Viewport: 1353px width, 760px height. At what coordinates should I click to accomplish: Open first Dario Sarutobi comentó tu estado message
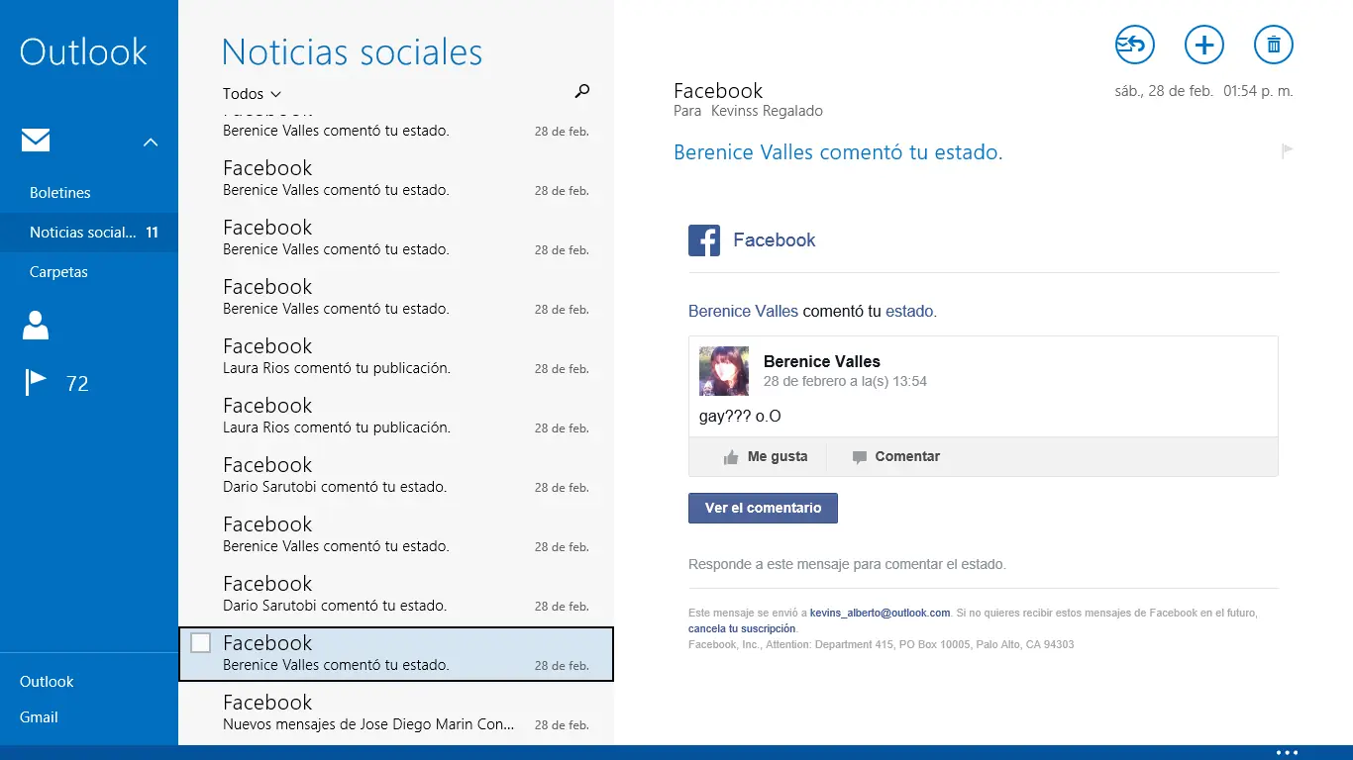pyautogui.click(x=396, y=476)
